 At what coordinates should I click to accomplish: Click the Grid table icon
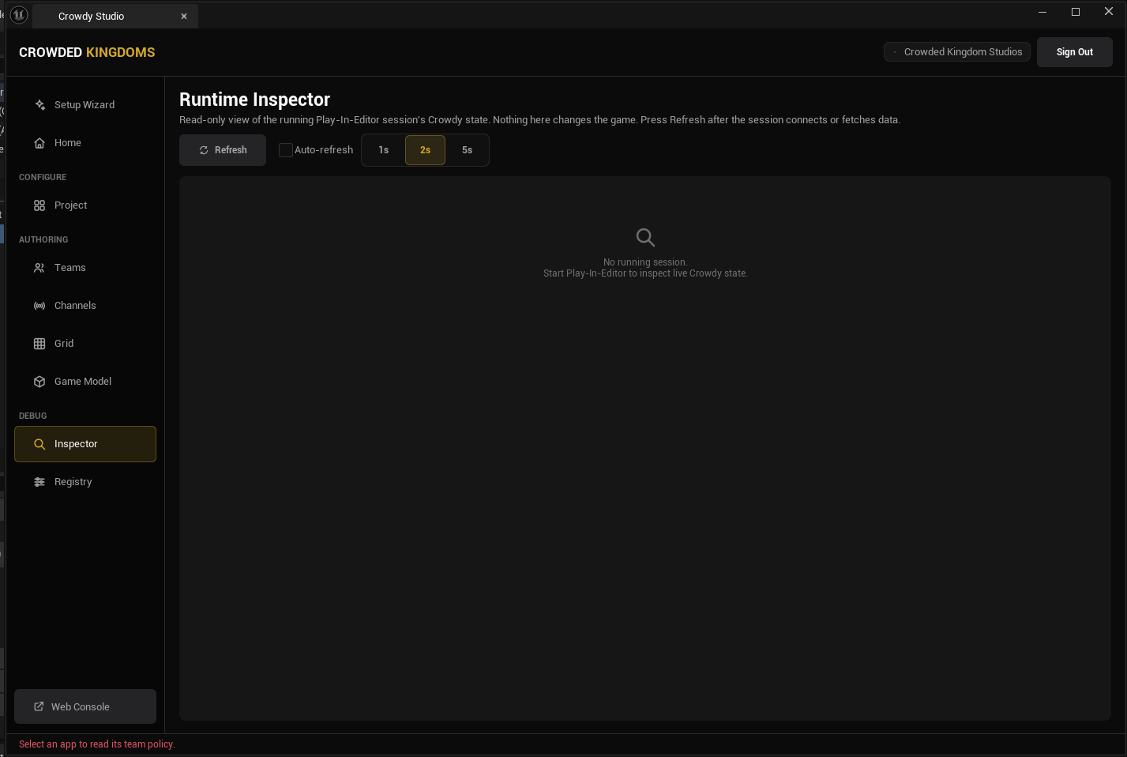(x=39, y=344)
